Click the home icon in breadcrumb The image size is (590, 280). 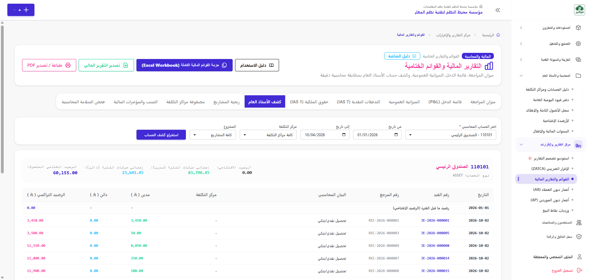click(x=498, y=35)
